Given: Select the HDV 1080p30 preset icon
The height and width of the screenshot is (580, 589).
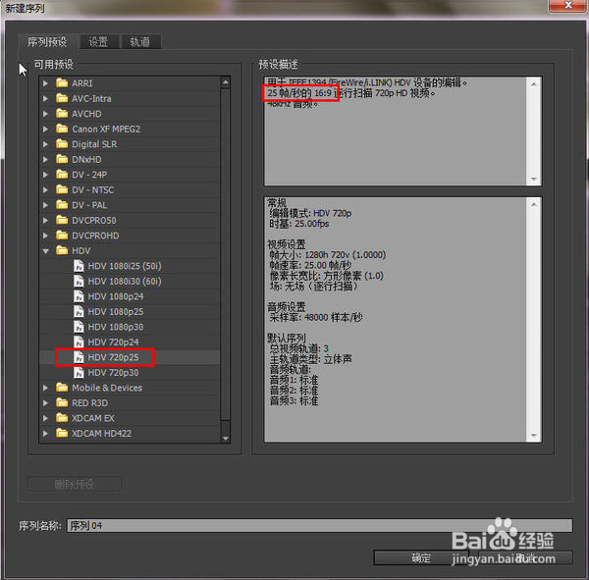Looking at the screenshot, I should (80, 327).
